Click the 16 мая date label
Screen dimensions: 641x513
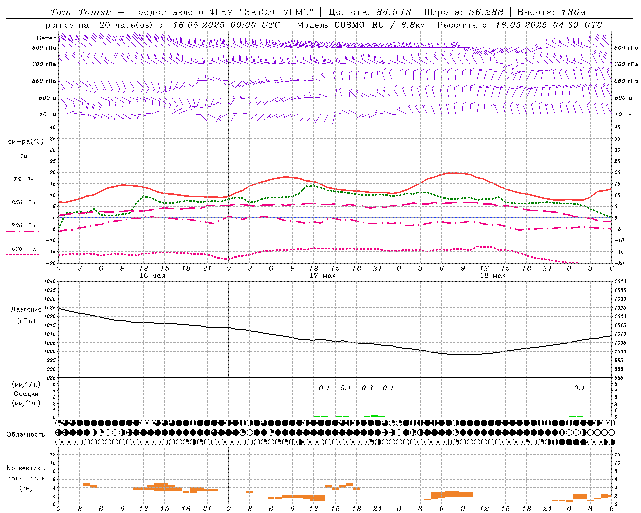152,276
